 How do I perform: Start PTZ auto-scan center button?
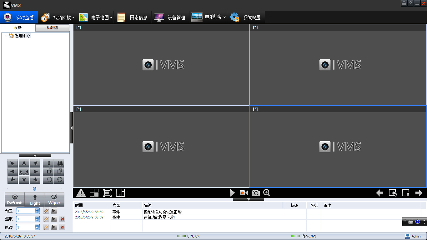pos(24,172)
